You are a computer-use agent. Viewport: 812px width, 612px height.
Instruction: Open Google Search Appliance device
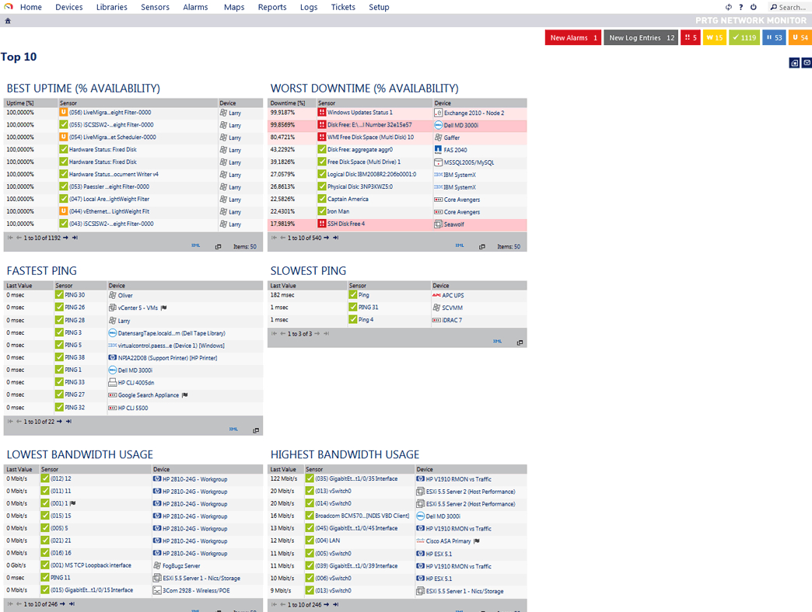coord(148,395)
